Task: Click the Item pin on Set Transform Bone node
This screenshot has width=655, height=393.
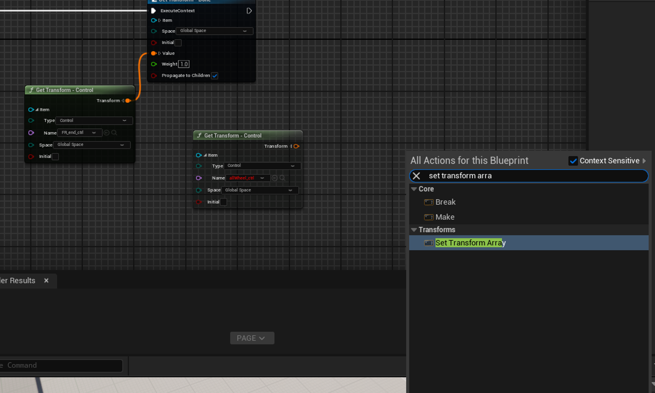Action: point(153,20)
